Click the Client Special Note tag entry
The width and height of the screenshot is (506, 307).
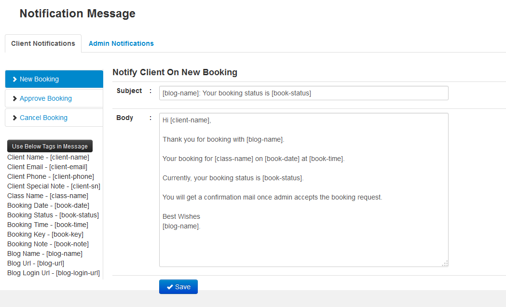pyautogui.click(x=54, y=187)
